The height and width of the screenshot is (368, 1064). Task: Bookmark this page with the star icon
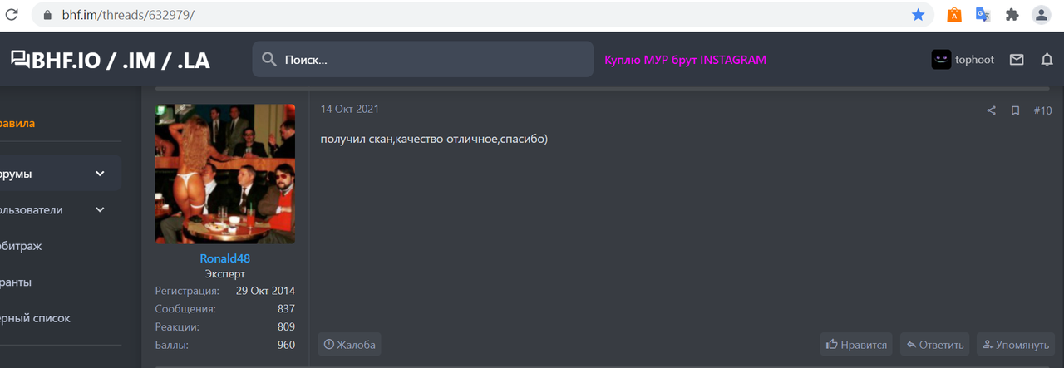(918, 14)
